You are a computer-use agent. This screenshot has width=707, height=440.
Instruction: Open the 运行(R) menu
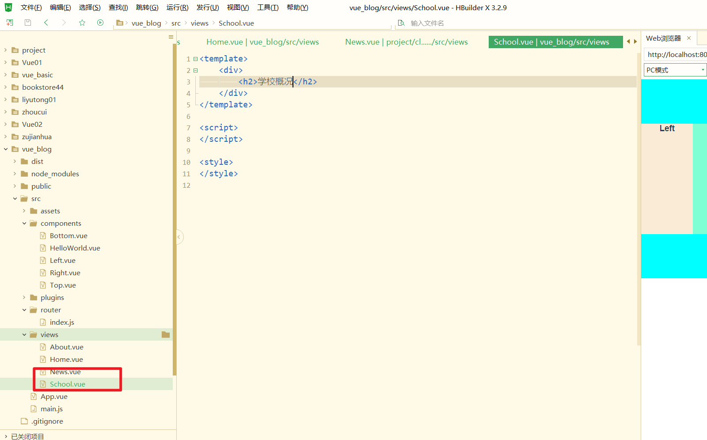[x=178, y=8]
